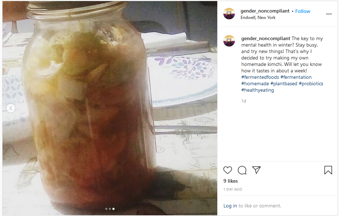
Task: Open the three-dot more options menu
Action: pos(329,14)
